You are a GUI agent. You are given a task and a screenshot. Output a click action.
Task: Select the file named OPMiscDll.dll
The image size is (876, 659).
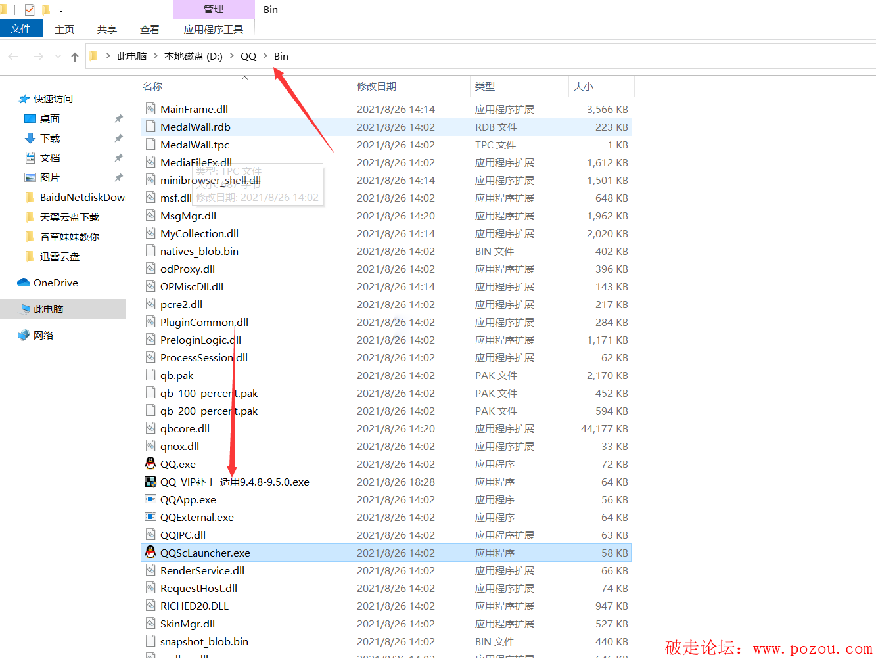pos(192,287)
